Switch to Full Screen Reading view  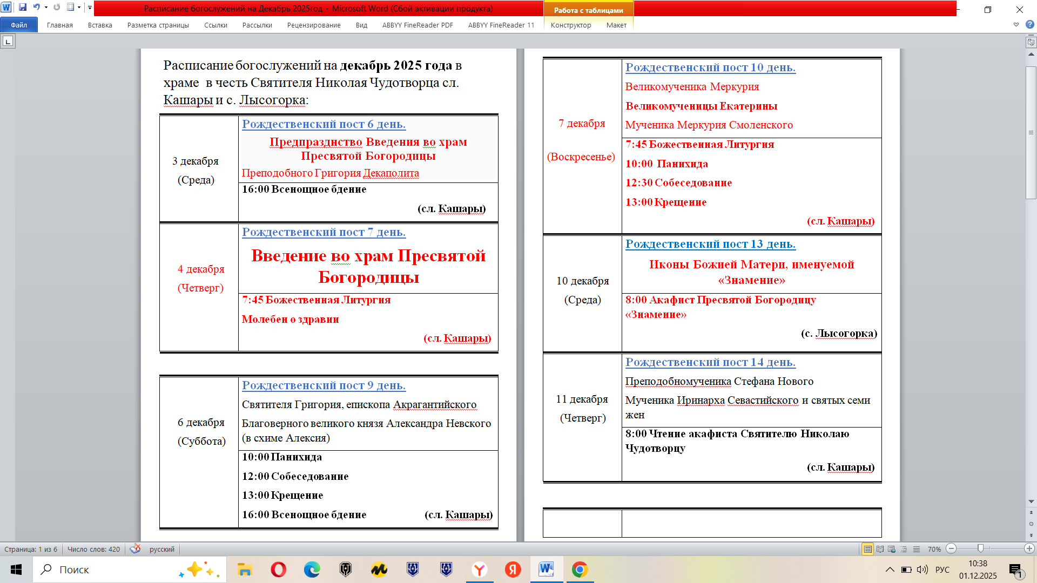coord(880,549)
